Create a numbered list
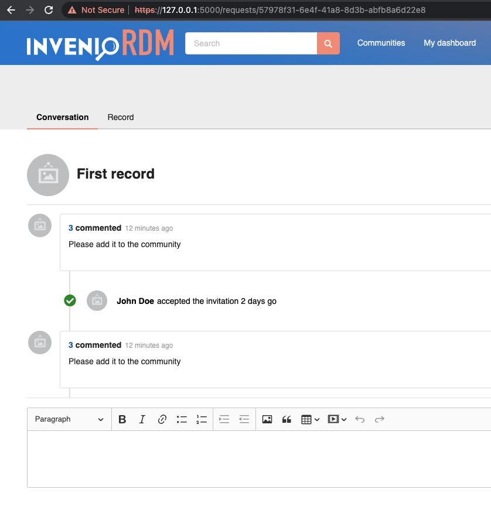This screenshot has width=491, height=510. (x=202, y=419)
